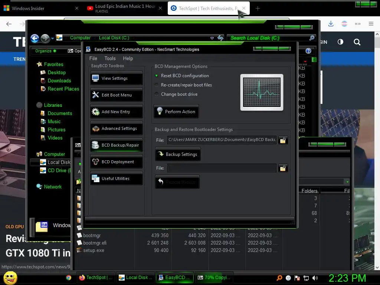Select Network in navigation pane
The image size is (380, 285).
coord(49,187)
